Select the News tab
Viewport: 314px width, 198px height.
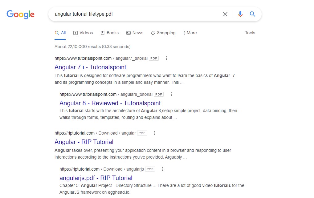[135, 33]
